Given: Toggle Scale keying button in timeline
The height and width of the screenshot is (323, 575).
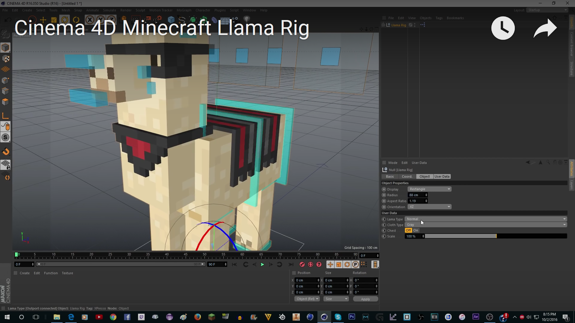Looking at the screenshot, I should 339,264.
